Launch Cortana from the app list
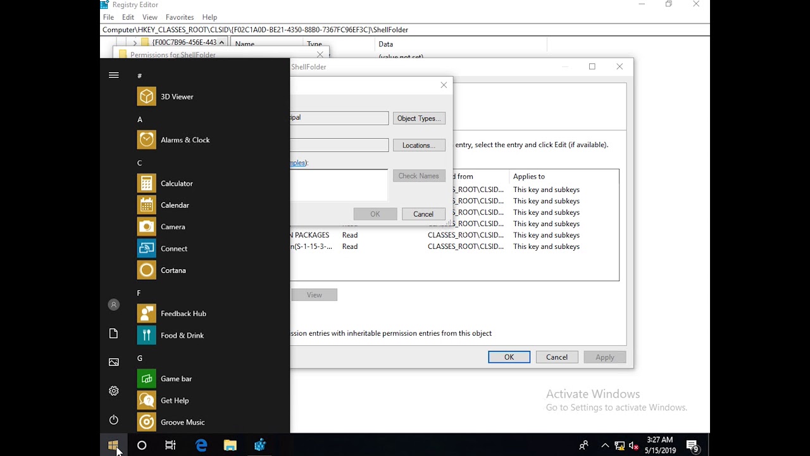810x456 pixels. point(209,270)
